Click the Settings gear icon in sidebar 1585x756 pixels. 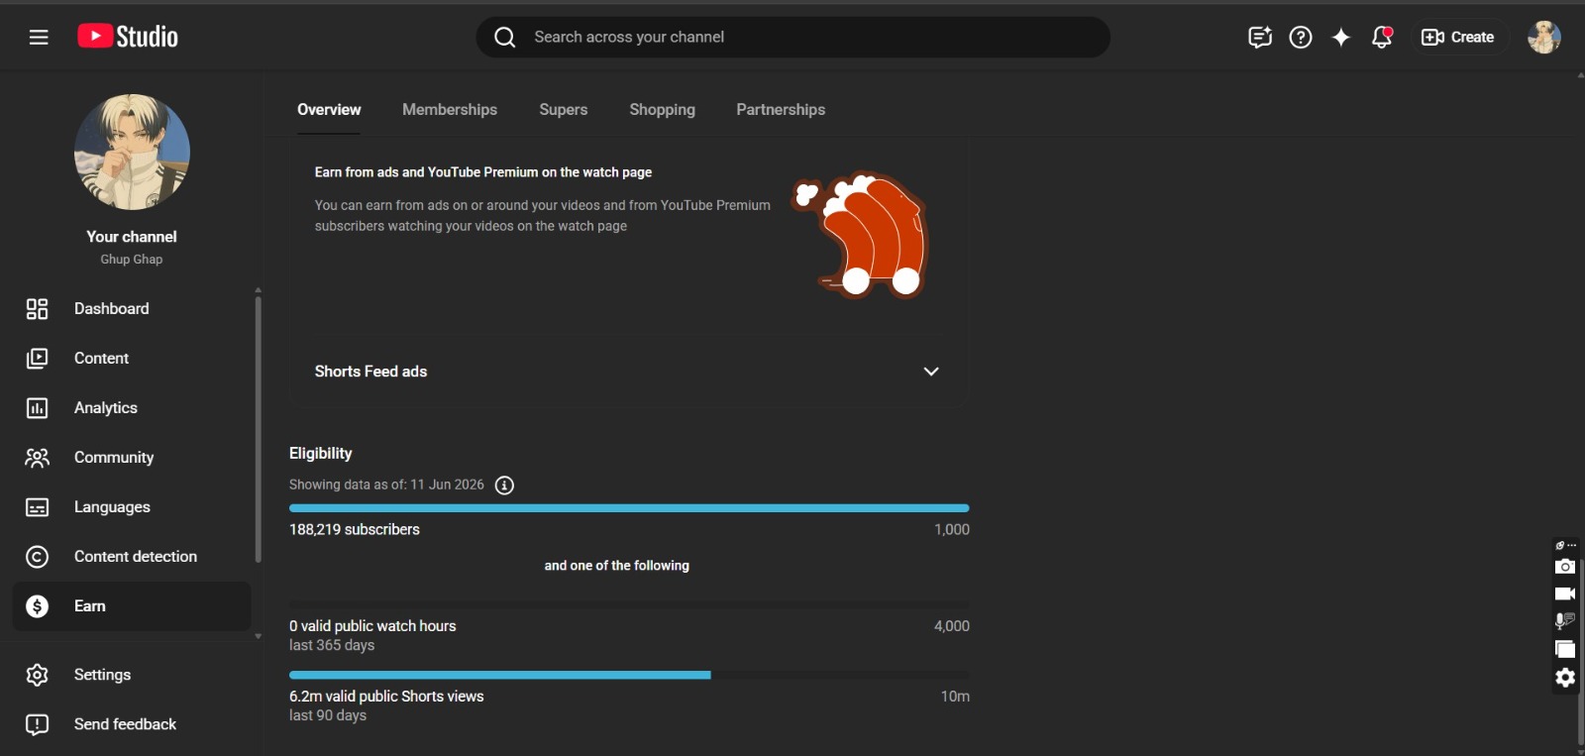click(37, 675)
